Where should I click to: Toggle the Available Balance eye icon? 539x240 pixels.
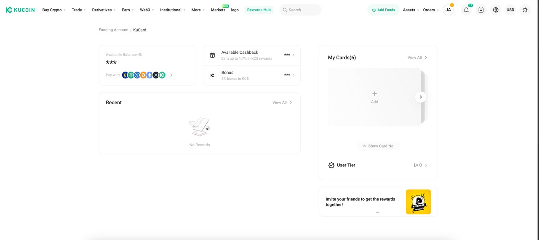tap(140, 55)
